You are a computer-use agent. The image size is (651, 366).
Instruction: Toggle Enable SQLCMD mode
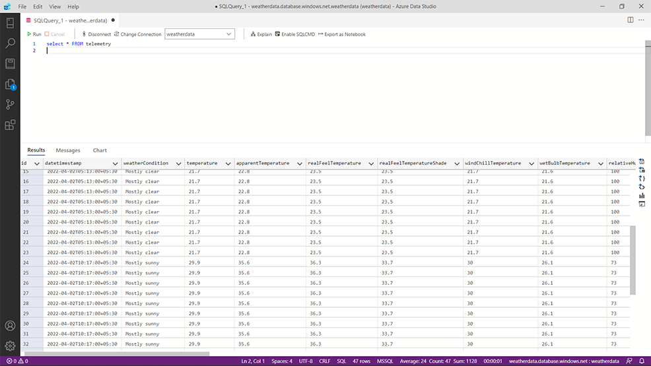tap(294, 34)
